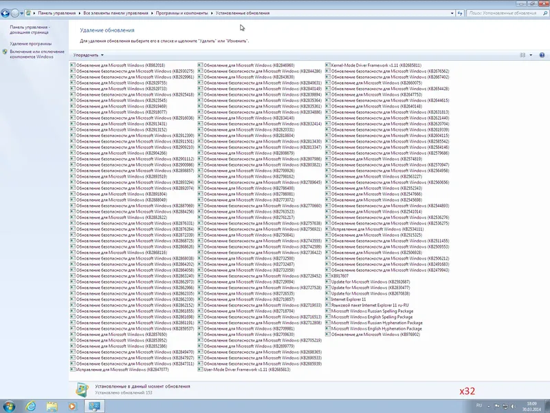Select Исправление для Microsoft Windows (KB2534111)
This screenshot has height=413, width=550.
[377, 229]
